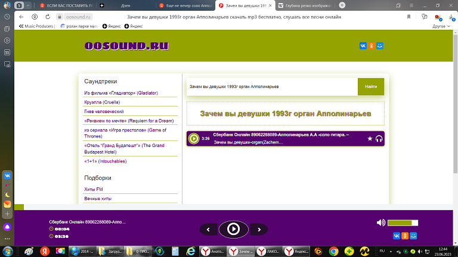458x257 pixels.
Task: Switch to the Глубина резко изображаемого tab
Action: (305, 5)
